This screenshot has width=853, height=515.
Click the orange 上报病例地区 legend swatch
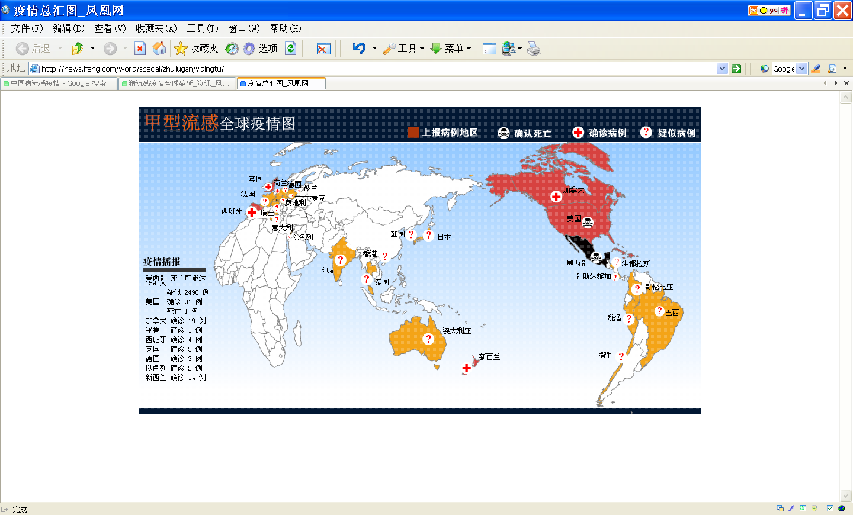point(413,133)
